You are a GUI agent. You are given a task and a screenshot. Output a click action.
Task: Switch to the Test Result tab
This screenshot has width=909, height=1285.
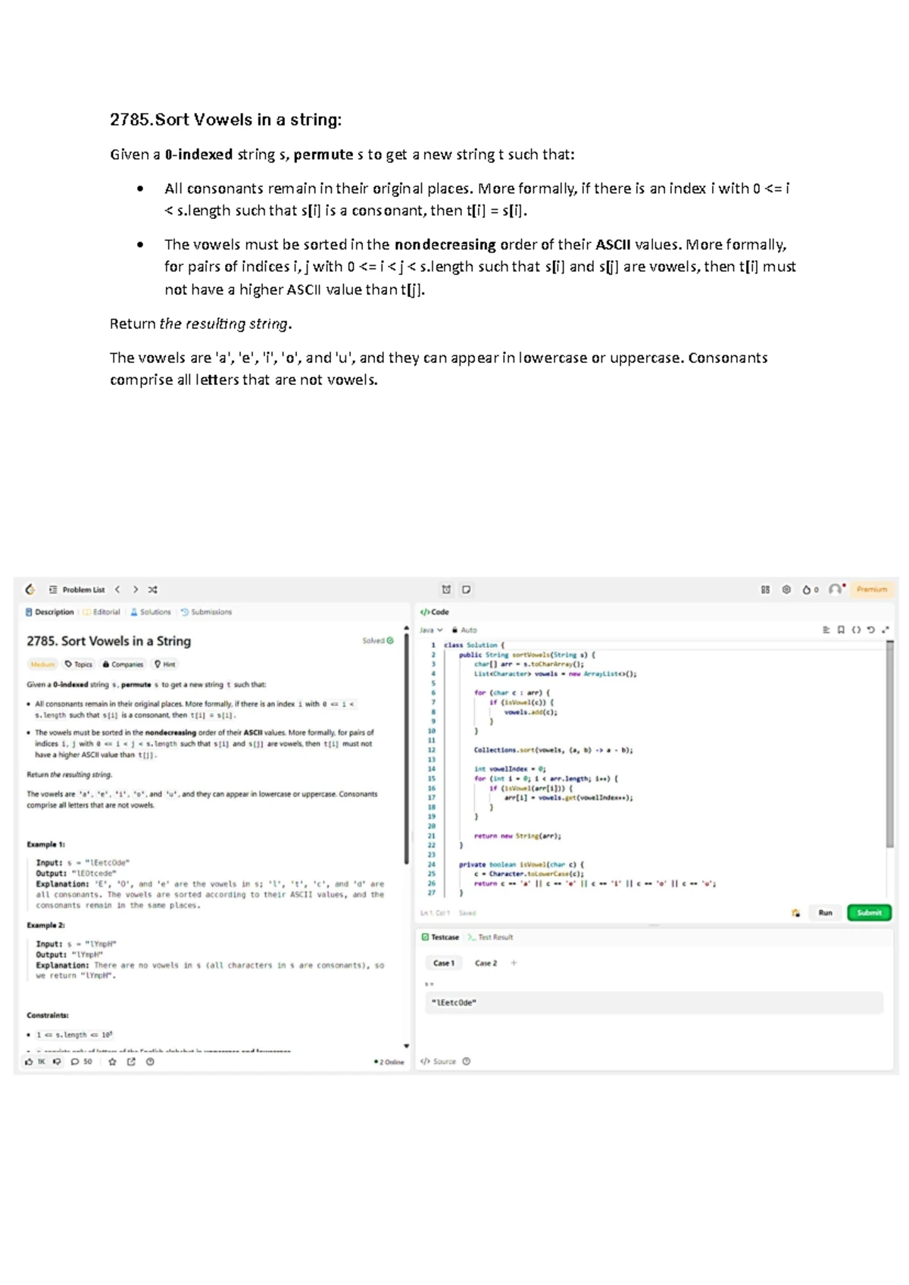[491, 938]
